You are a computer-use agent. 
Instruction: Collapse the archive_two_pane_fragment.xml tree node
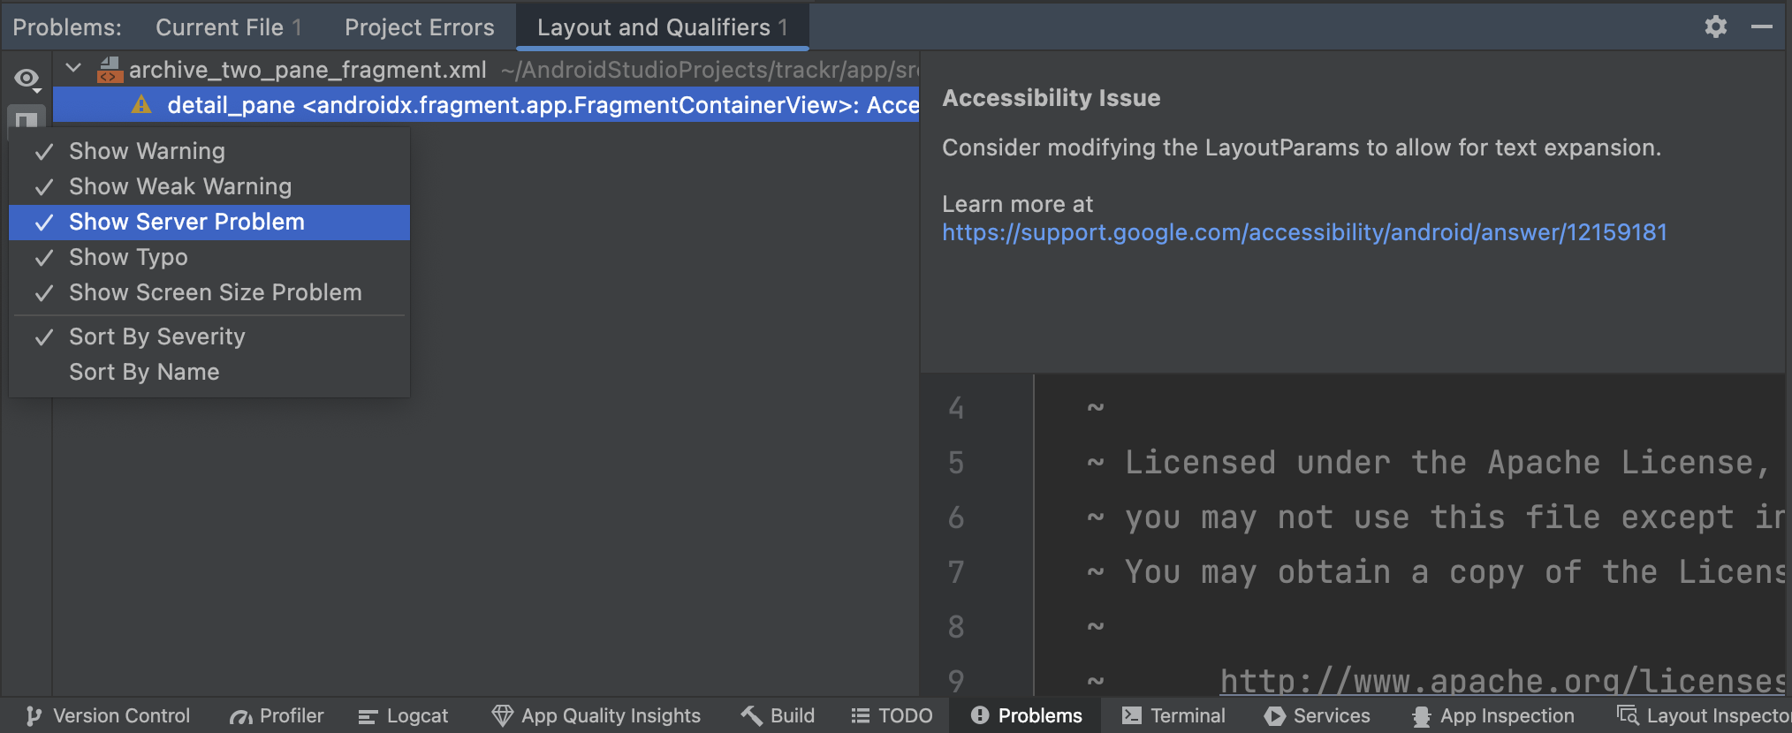tap(74, 68)
